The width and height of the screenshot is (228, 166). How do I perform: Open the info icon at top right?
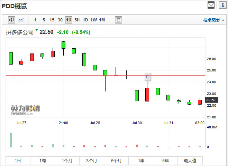pyautogui.click(x=222, y=5)
